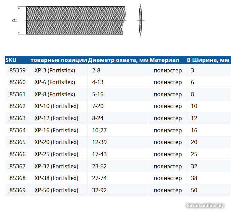
Task: Select SKU cell 85365
Action: coord(18,142)
